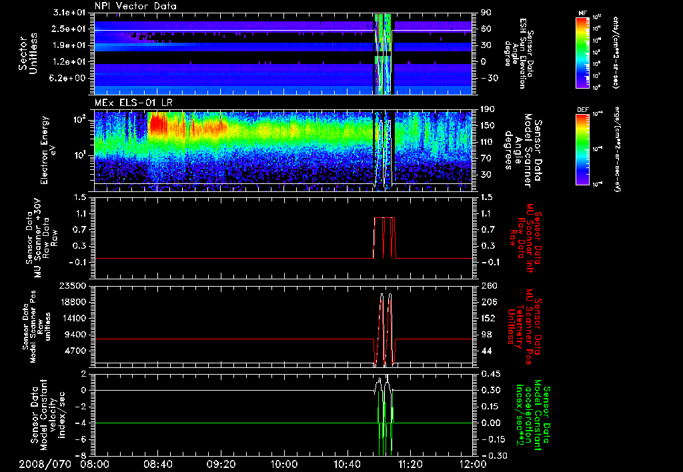This screenshot has height=472, width=683.
Task: Click the "90" sun elevation tick
Action: 486,13
